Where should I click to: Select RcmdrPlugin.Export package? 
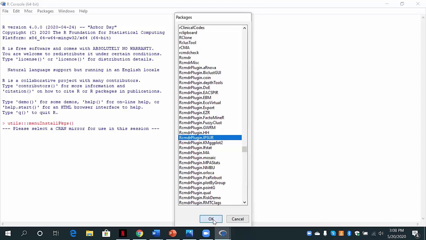(x=210, y=108)
